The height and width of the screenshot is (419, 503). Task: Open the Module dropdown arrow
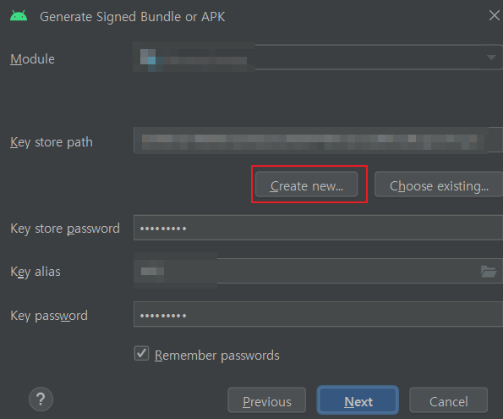[491, 58]
